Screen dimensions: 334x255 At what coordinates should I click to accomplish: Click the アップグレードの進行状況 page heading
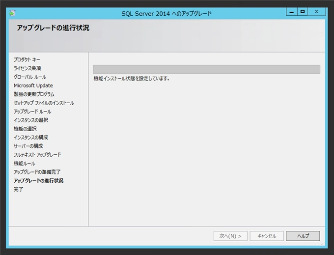click(53, 28)
